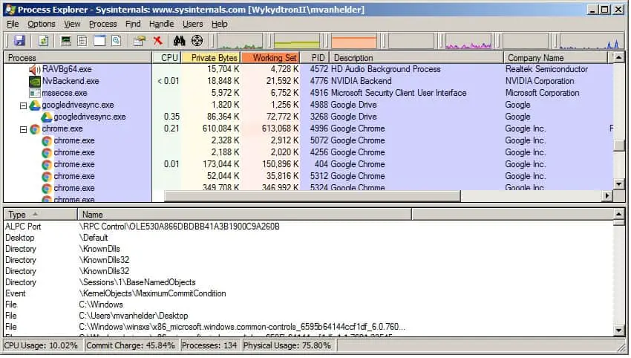Click the crosshair Find Window's Process icon
The width and height of the screenshot is (631, 358).
[x=197, y=41]
